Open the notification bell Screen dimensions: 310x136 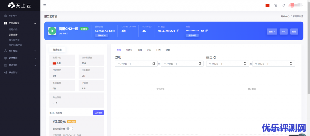(284, 5)
